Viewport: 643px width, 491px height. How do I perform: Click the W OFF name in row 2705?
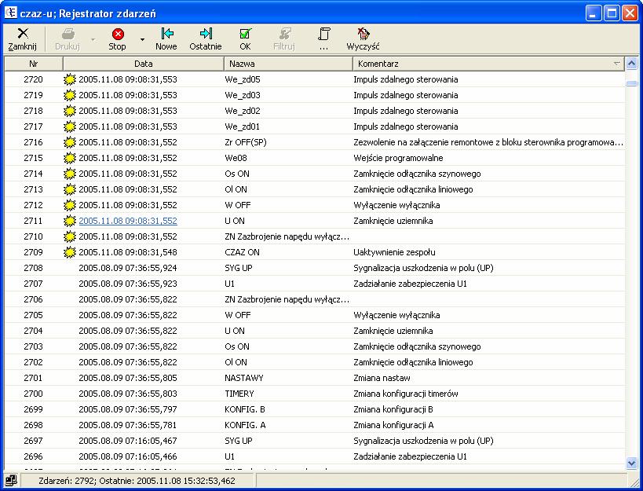pos(238,315)
